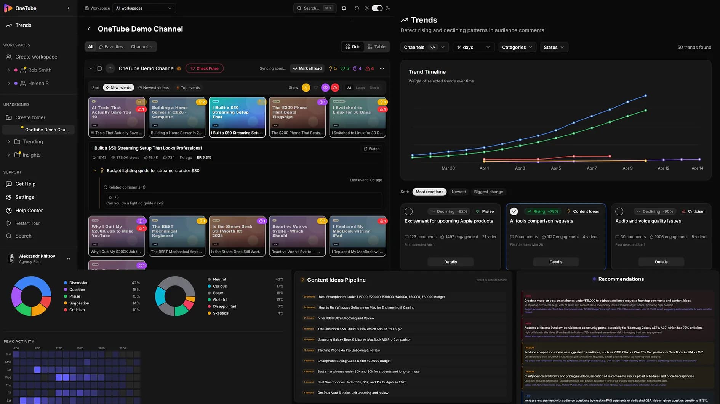Image resolution: width=720 pixels, height=404 pixels.
Task: Collapse the sidebar with the chevron
Action: tap(69, 8)
